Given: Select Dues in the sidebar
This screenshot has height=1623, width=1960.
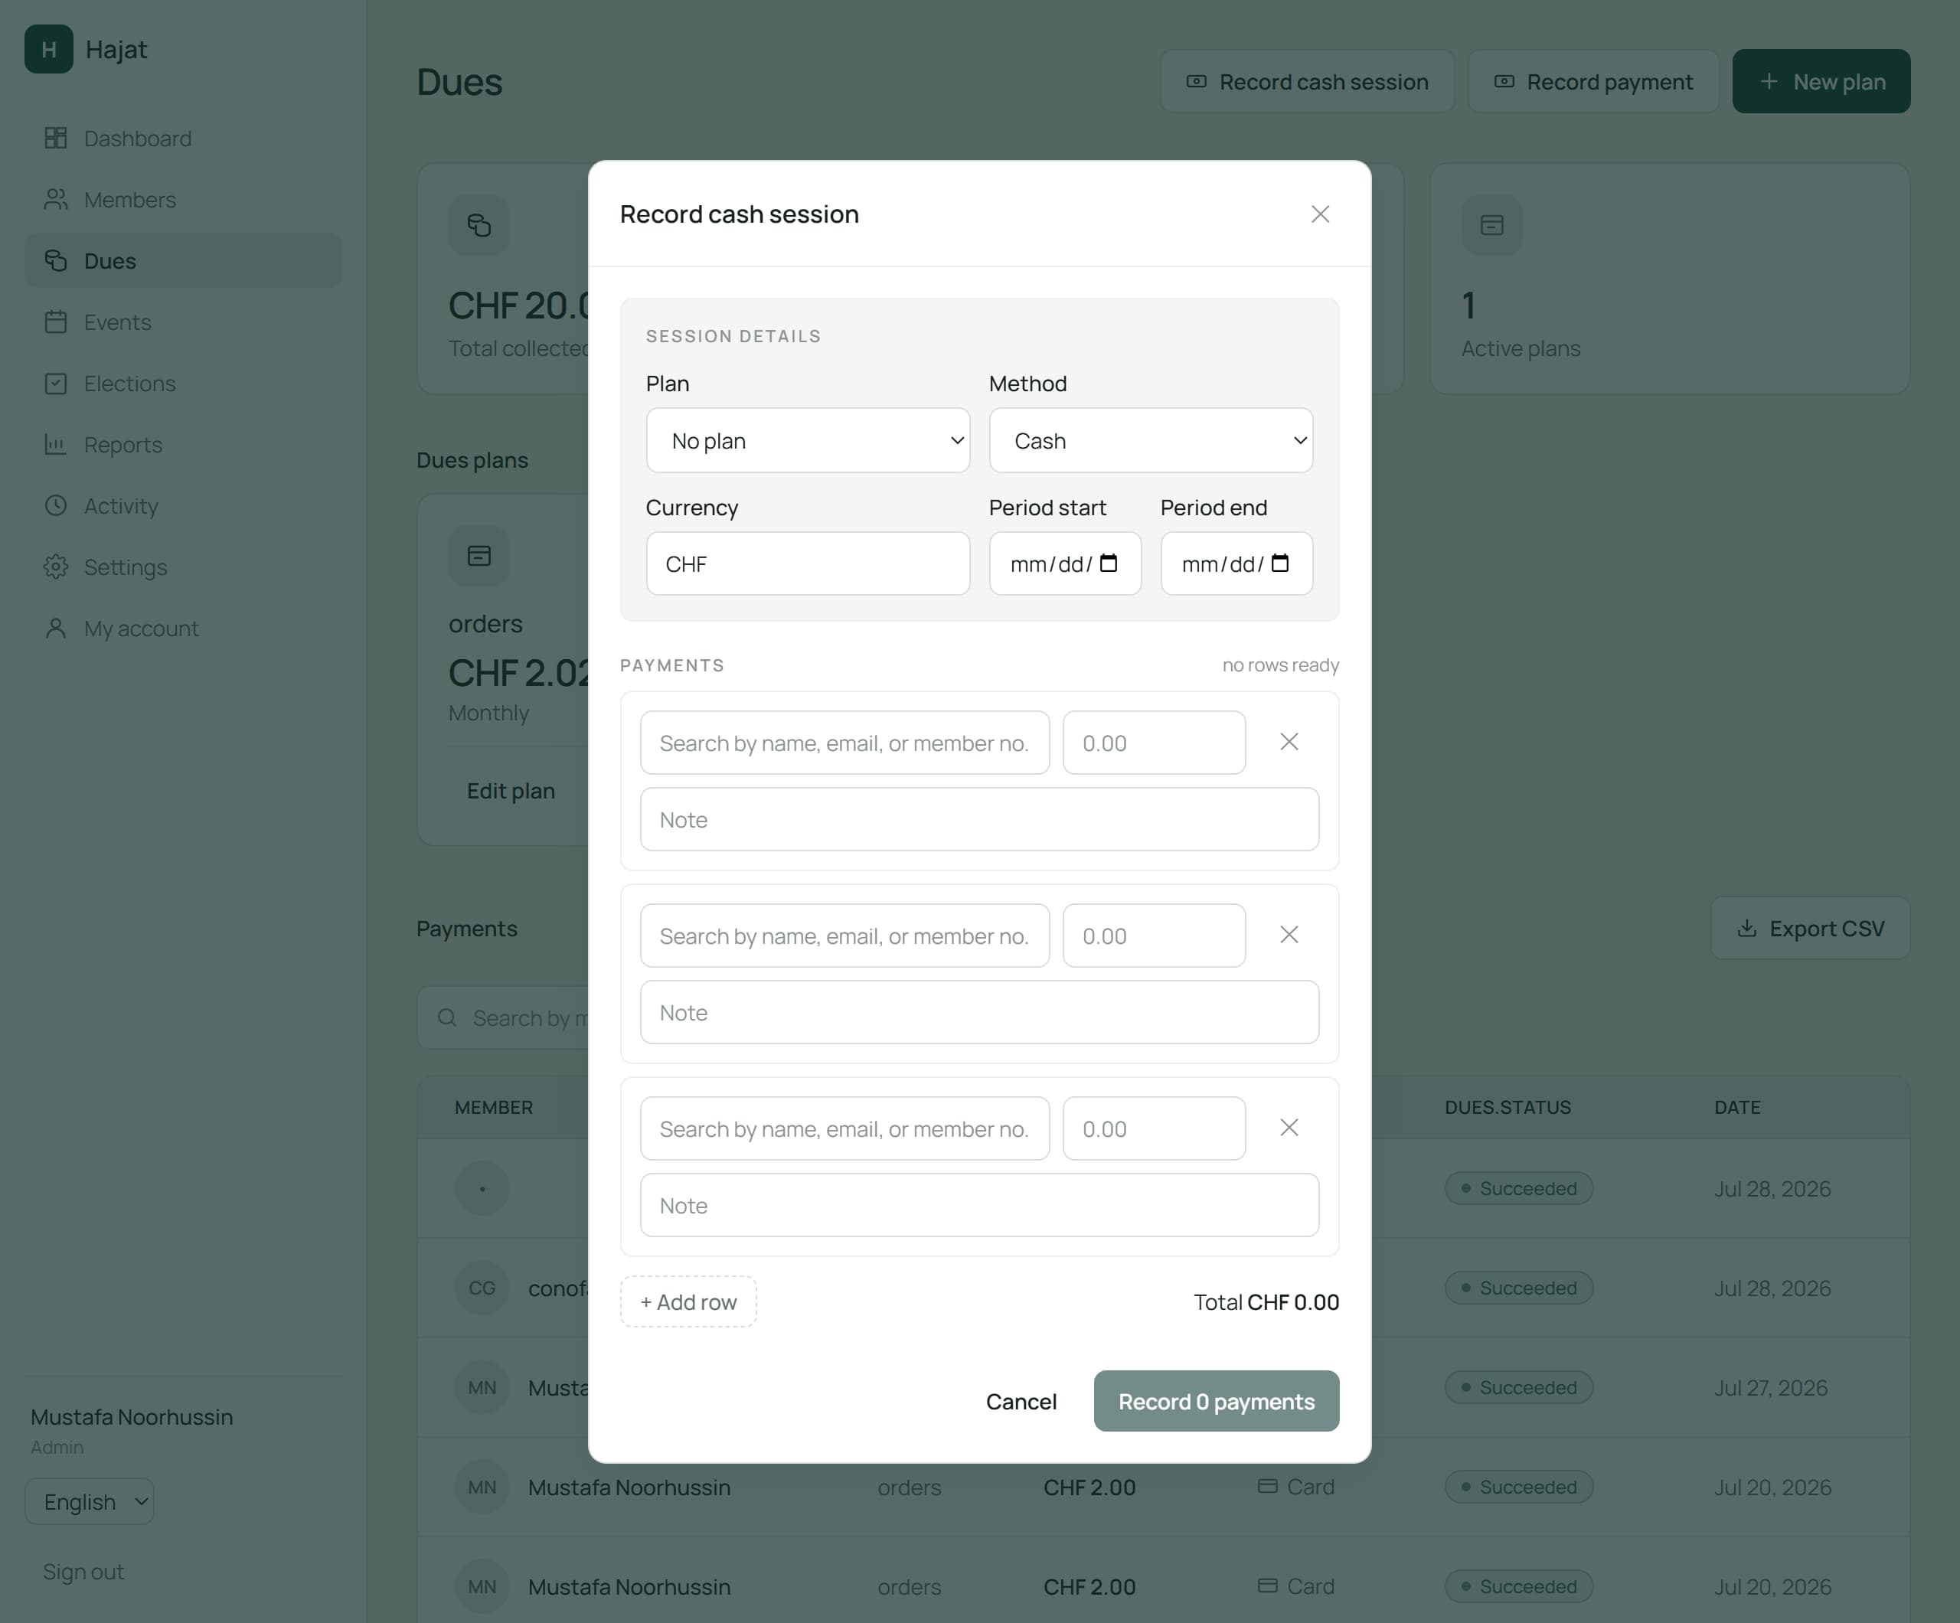Looking at the screenshot, I should click(x=183, y=260).
